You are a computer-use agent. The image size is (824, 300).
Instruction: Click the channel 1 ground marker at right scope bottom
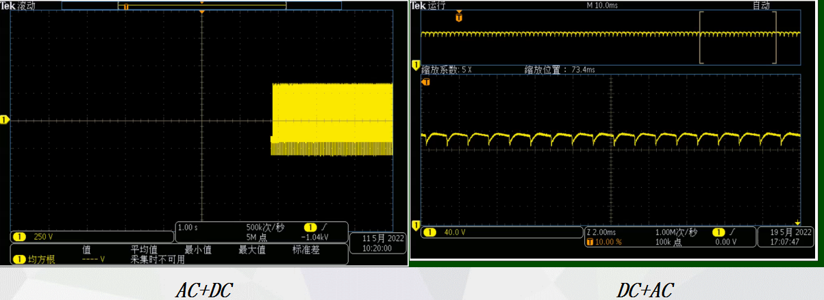pyautogui.click(x=415, y=225)
